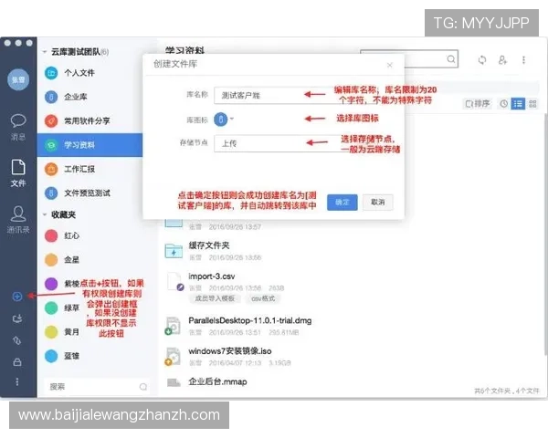548x438 pixels.
Task: Click the refresh icon in top toolbar
Action: 482,60
